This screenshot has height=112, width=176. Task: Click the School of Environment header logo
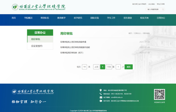coord(38,7)
